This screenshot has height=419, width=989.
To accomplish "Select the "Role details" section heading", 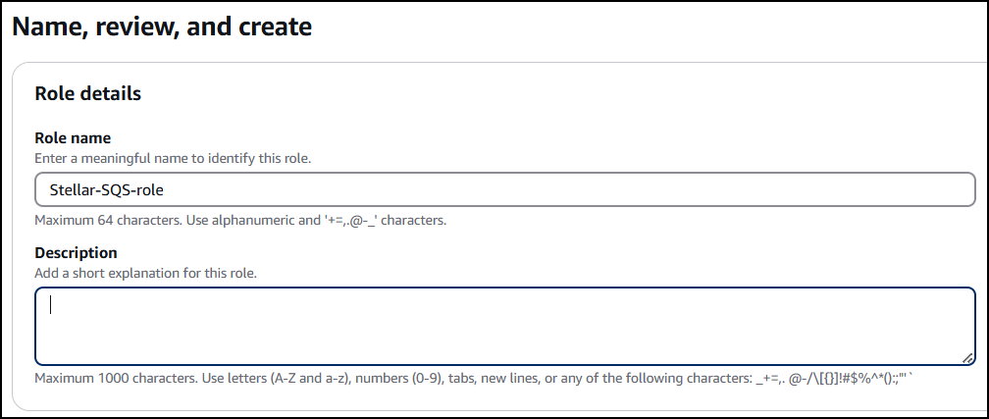I will pos(88,94).
